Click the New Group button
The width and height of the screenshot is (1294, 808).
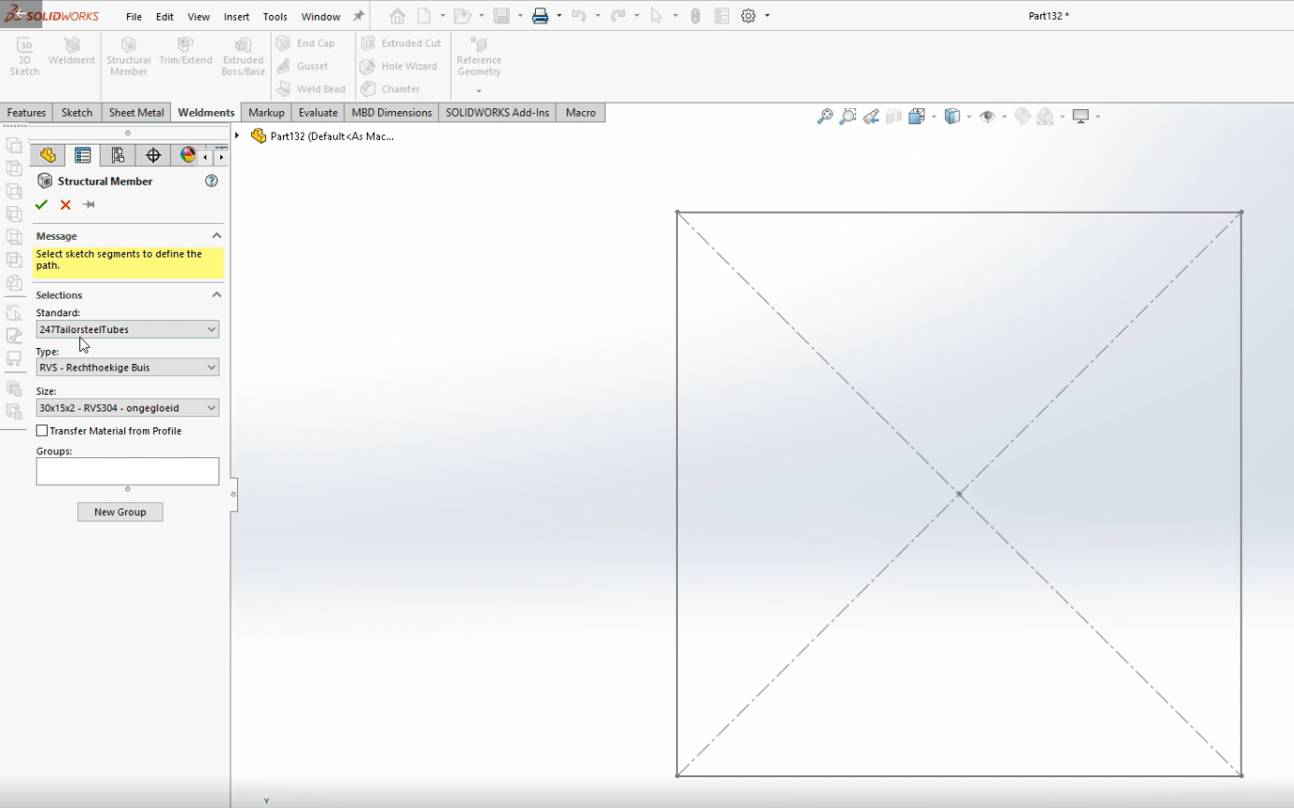(120, 512)
